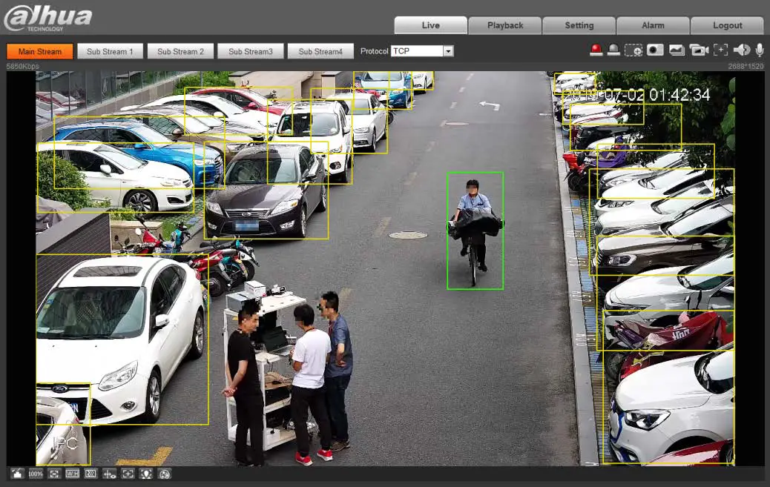This screenshot has height=487, width=770.
Task: Open the Setting tab
Action: [x=579, y=24]
